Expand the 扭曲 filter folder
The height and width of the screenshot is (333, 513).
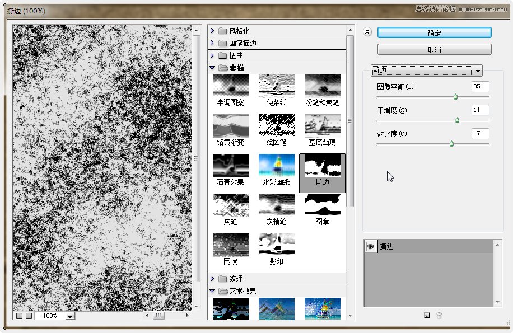(x=212, y=55)
